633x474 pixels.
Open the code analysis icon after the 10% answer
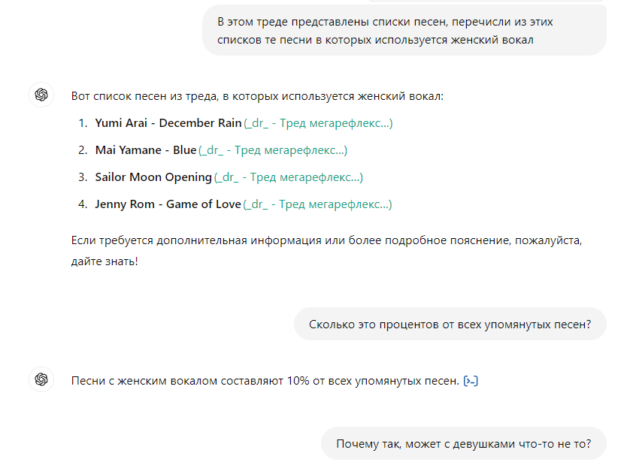(x=471, y=381)
